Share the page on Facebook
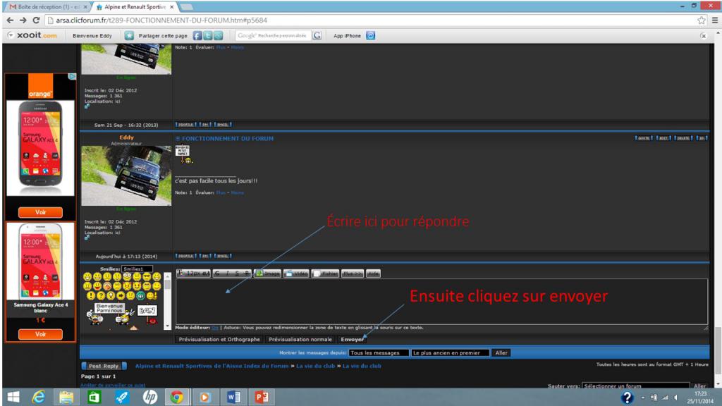This screenshot has width=722, height=406. 197,35
